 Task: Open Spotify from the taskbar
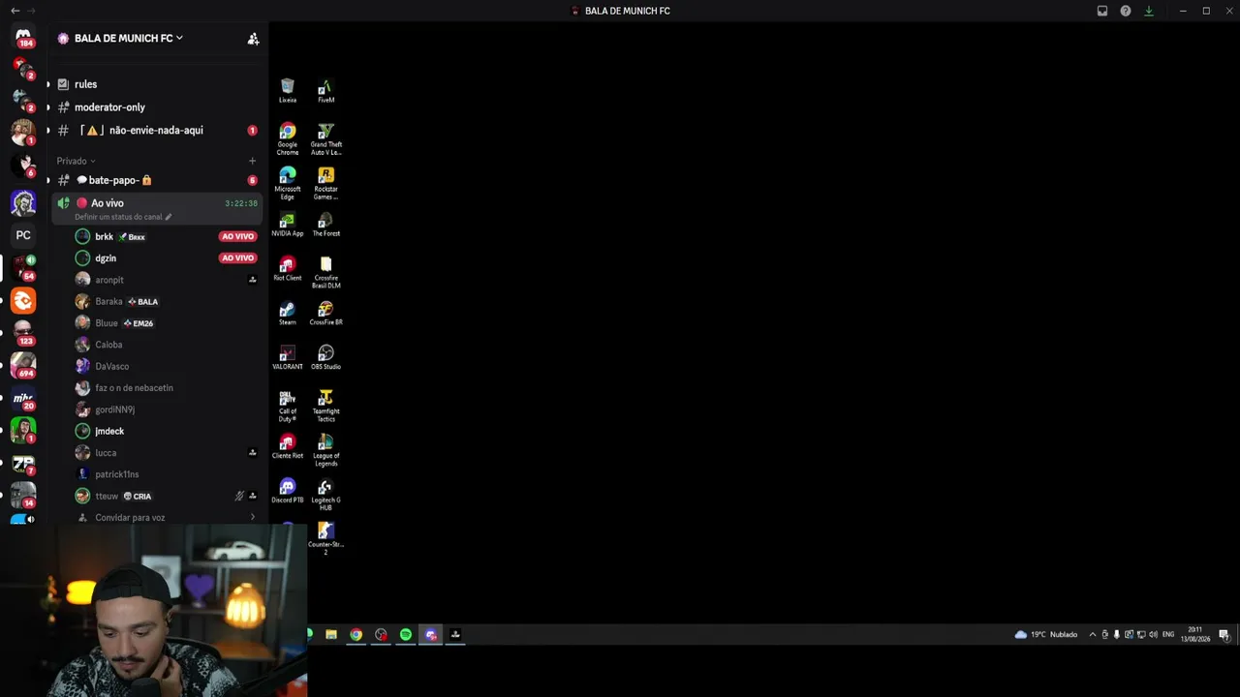[x=406, y=635]
